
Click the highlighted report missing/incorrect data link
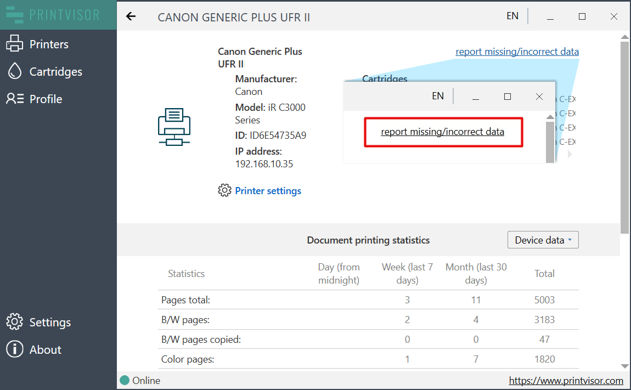tap(443, 132)
